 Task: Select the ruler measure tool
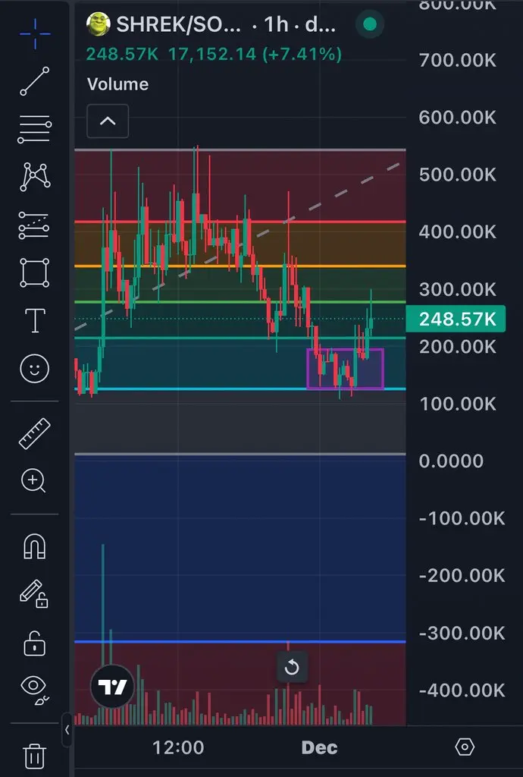point(35,433)
